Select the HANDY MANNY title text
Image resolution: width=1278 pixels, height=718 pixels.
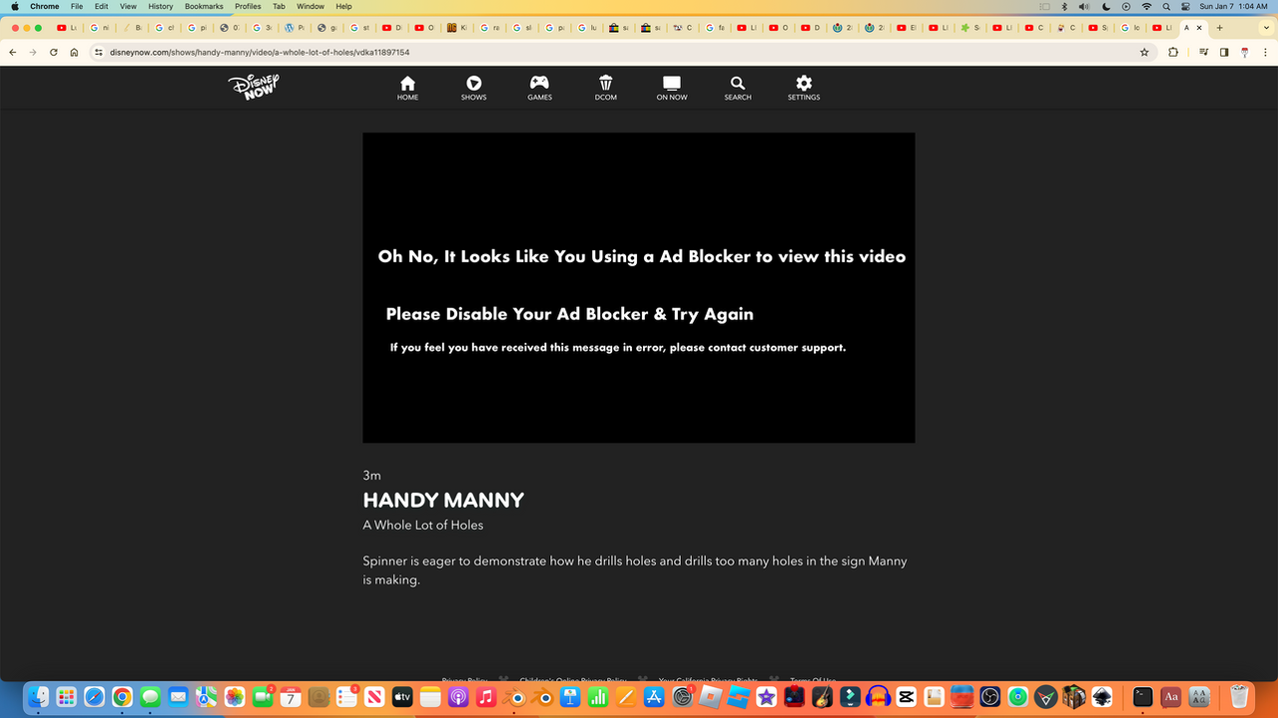(443, 500)
